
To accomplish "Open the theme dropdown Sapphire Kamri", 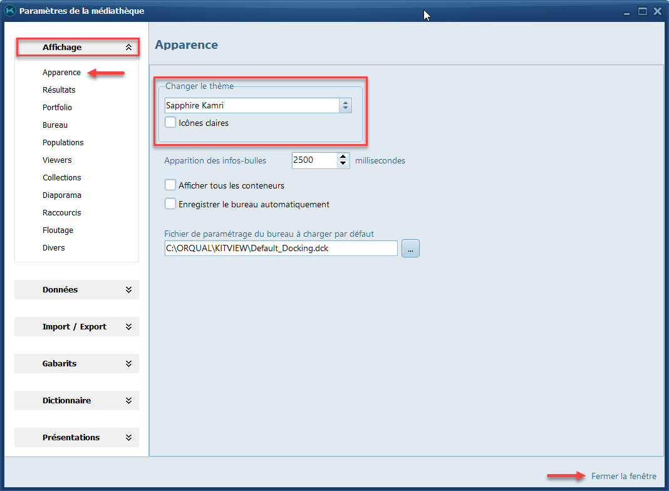I will coord(345,106).
